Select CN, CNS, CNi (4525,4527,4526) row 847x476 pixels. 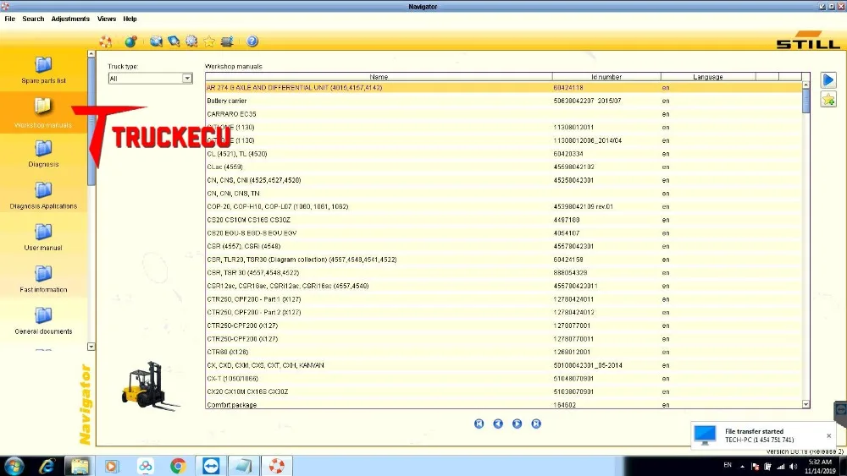coord(503,180)
